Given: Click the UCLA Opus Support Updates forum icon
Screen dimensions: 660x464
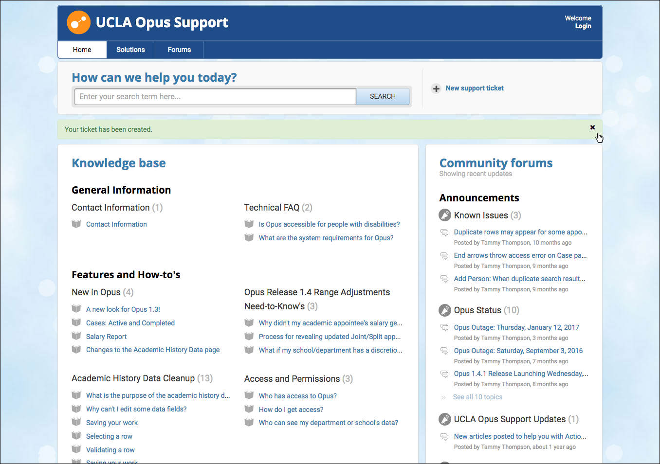Looking at the screenshot, I should [445, 419].
